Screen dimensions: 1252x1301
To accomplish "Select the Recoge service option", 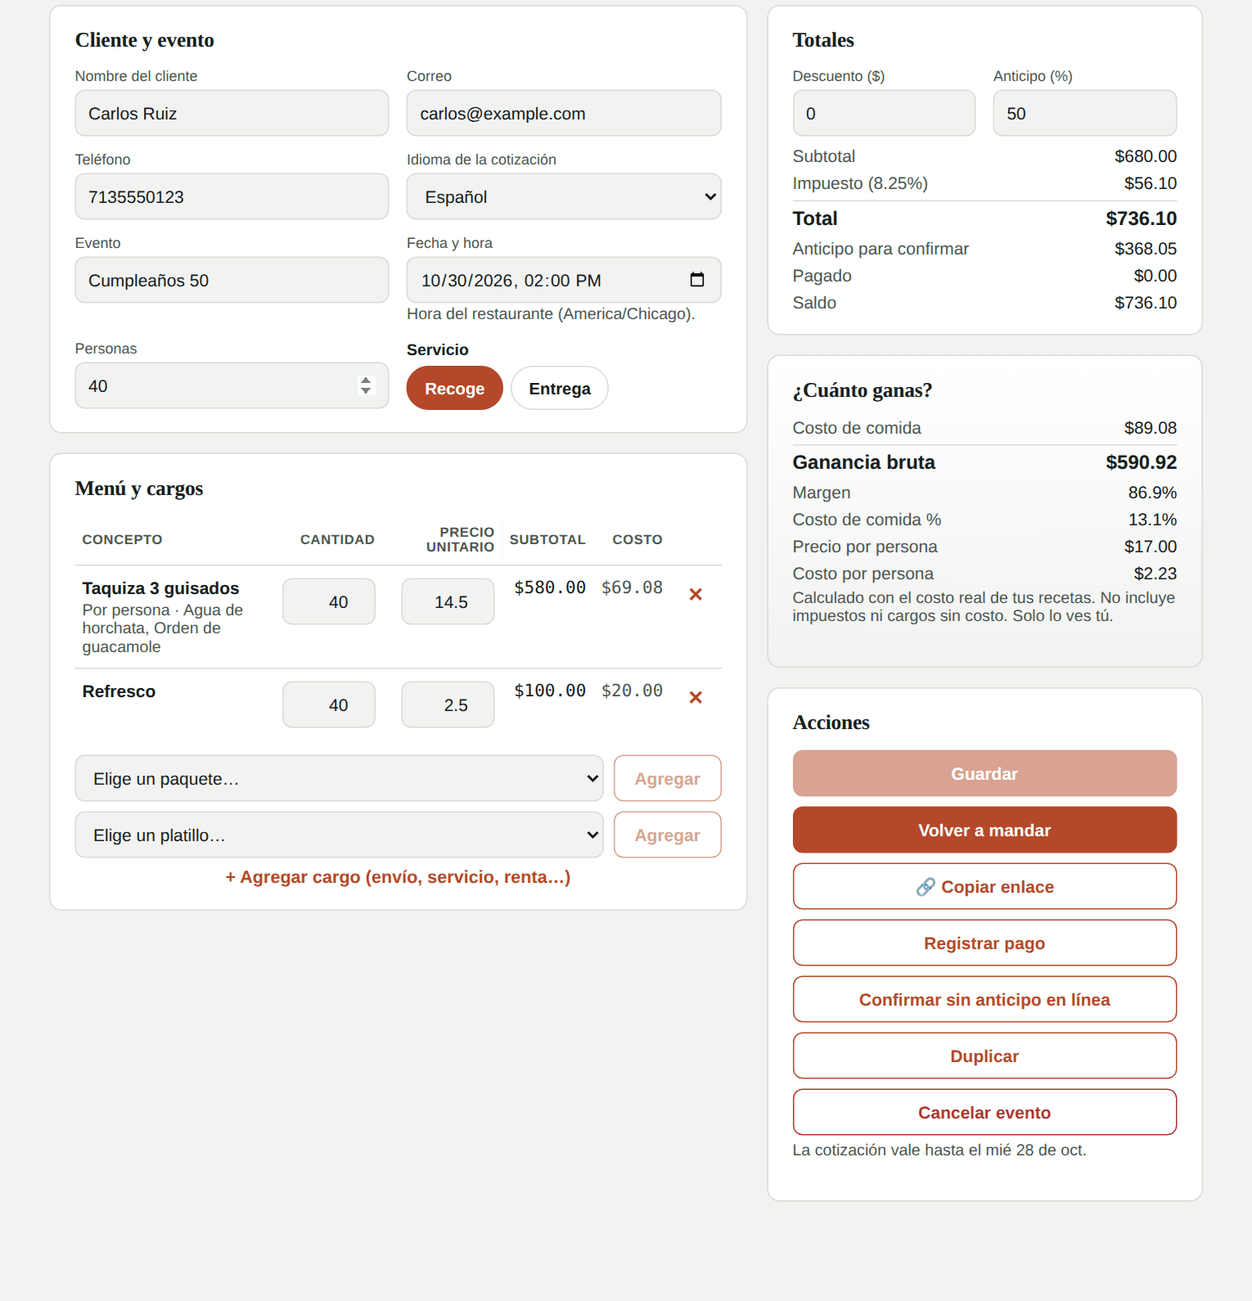I will tap(454, 388).
